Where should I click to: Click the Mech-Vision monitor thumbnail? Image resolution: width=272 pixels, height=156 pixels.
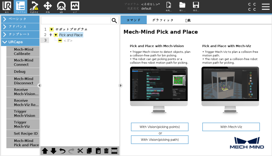159,90
